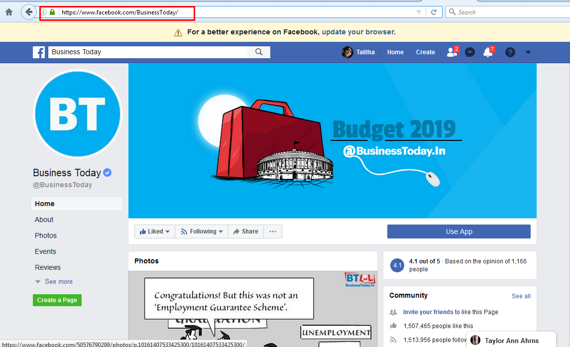Click 'See all' in Community

[x=521, y=296]
